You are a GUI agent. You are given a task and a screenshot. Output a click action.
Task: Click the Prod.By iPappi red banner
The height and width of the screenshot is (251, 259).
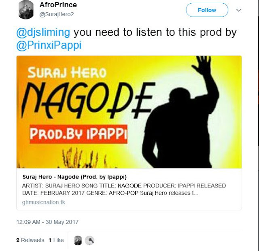(x=79, y=134)
